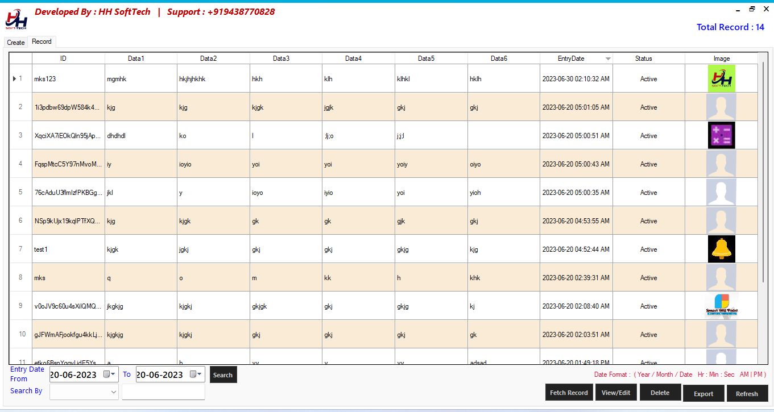Switch to the Create tab
The width and height of the screenshot is (774, 412).
tap(16, 43)
